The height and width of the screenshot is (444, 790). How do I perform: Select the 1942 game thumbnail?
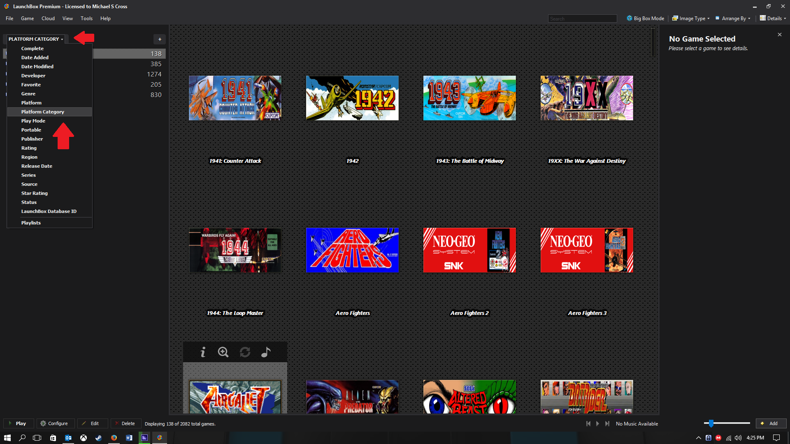point(352,98)
